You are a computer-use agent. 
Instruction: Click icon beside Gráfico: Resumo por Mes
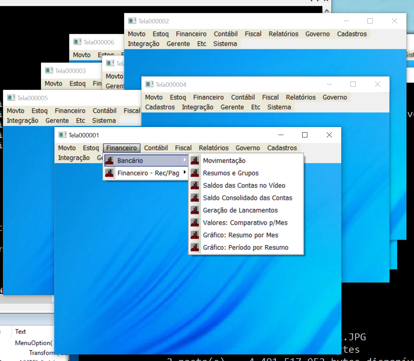tap(195, 235)
